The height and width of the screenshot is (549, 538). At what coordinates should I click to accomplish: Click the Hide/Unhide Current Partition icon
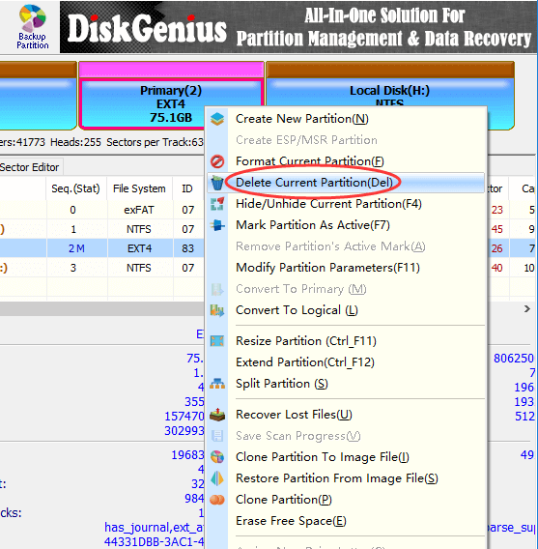(217, 204)
